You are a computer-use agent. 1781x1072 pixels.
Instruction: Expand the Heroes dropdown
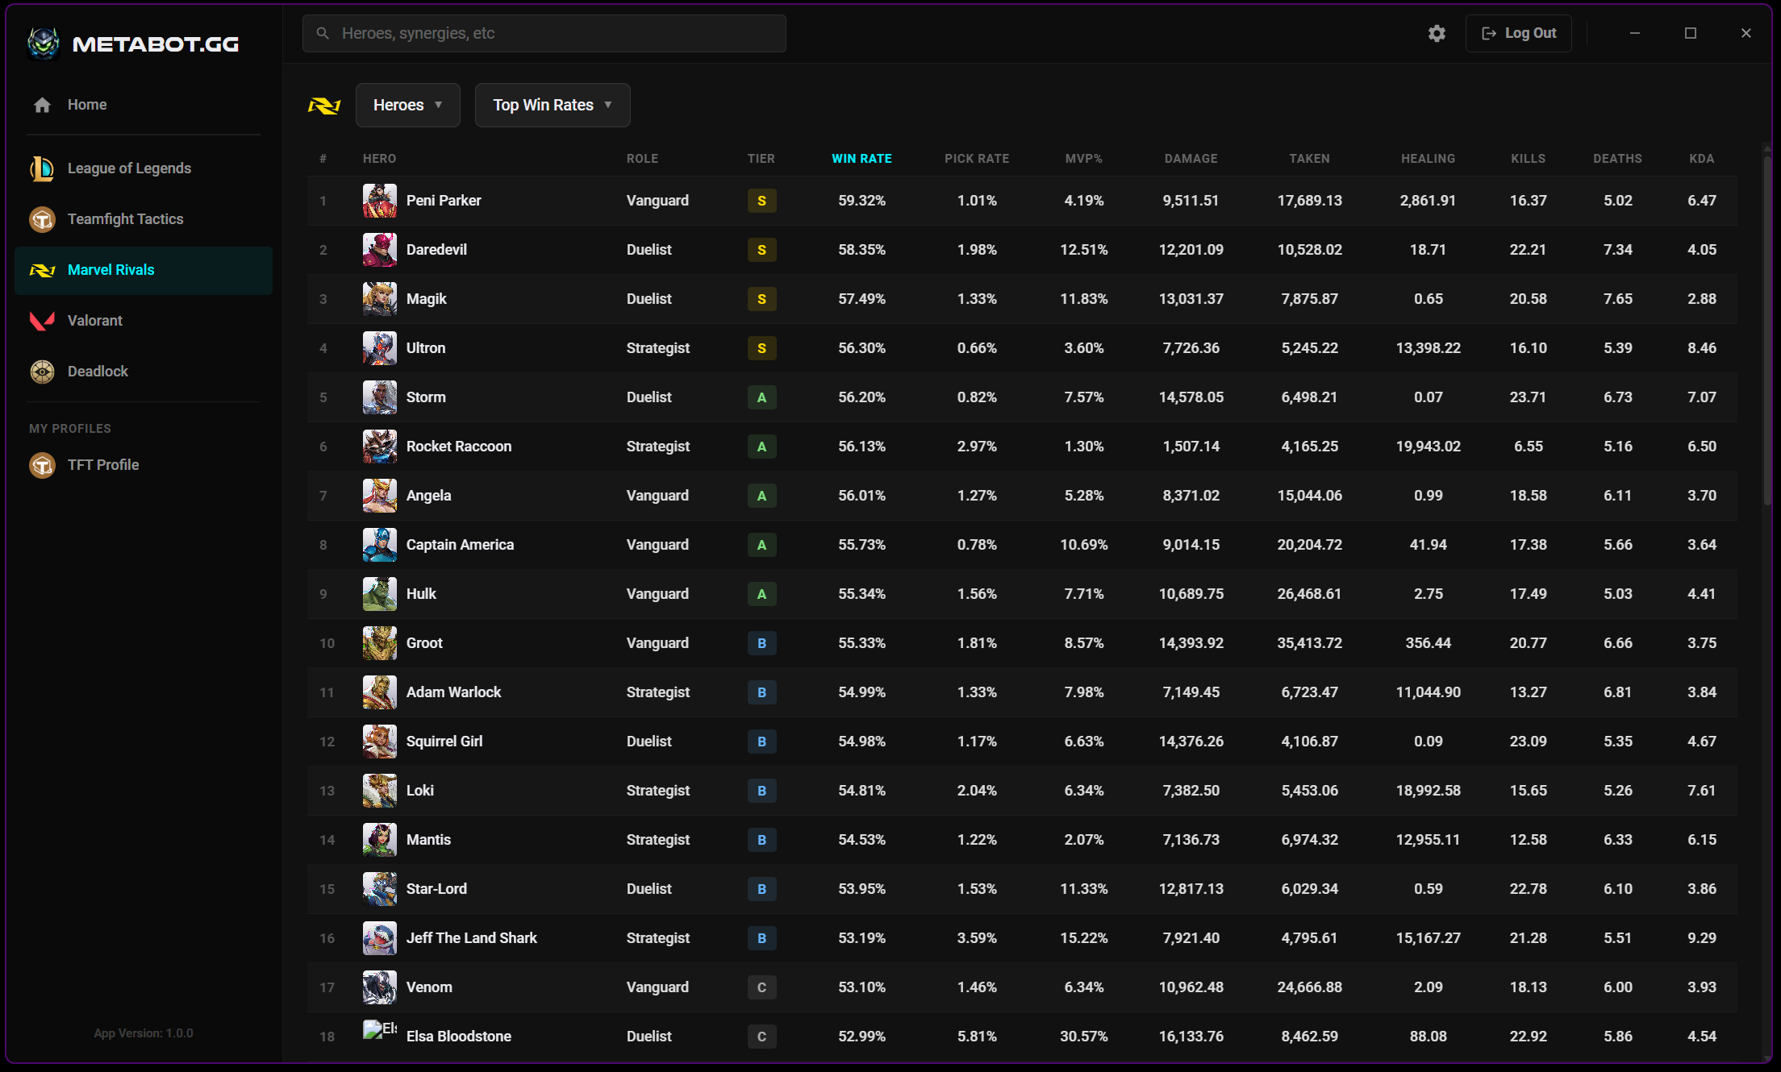pyautogui.click(x=407, y=105)
